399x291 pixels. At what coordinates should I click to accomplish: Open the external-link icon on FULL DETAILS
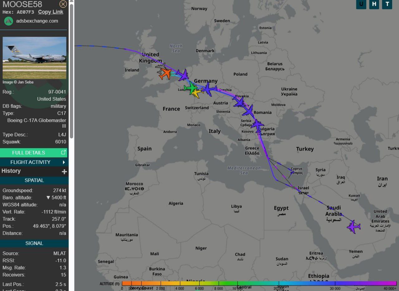click(x=63, y=152)
